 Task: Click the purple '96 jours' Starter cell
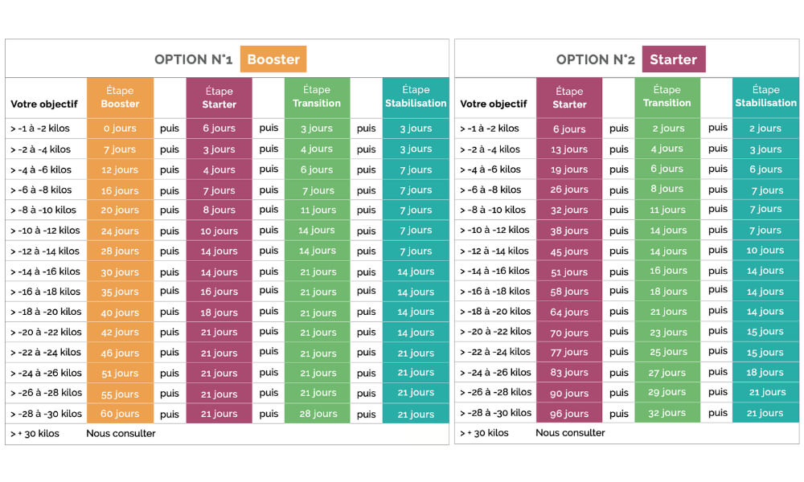pos(569,414)
